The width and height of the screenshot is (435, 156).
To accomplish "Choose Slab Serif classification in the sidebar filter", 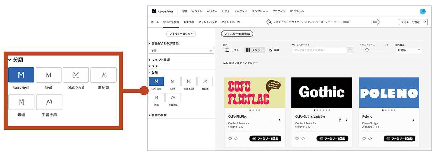I will coord(188,81).
